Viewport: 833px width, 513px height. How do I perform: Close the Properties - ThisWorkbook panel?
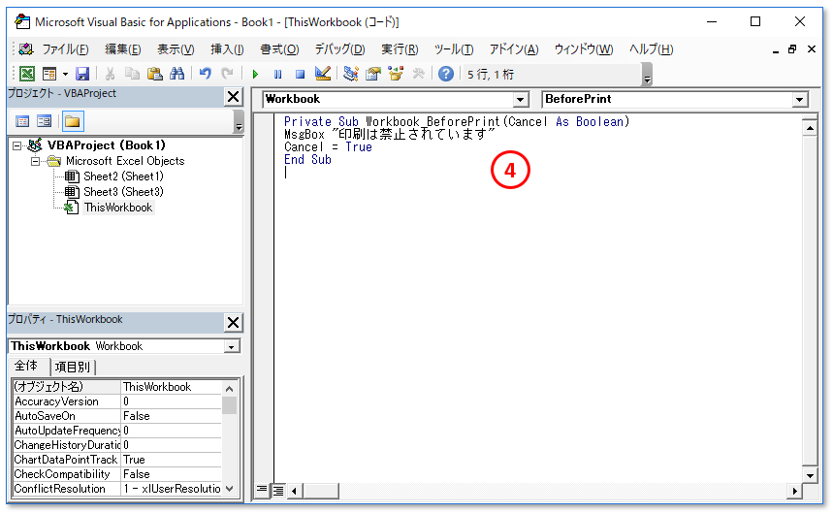coord(233,322)
